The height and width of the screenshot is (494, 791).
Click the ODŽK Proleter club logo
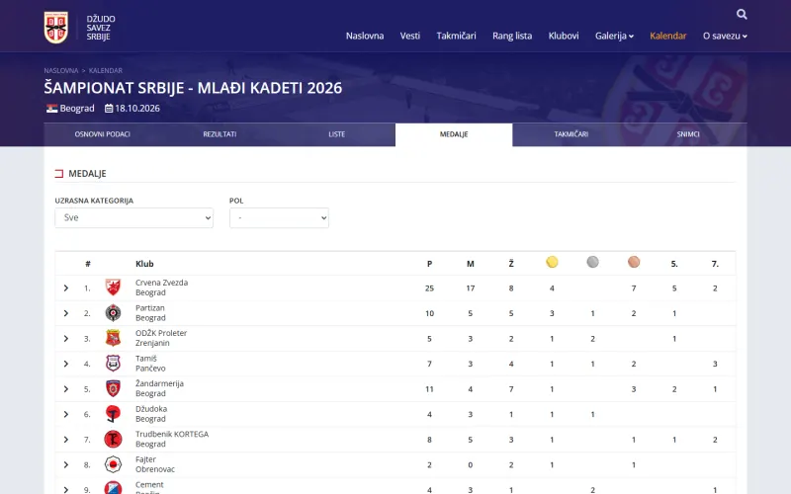point(113,338)
